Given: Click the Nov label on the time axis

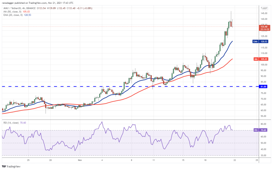Looking at the screenshot, I should point(79,160).
